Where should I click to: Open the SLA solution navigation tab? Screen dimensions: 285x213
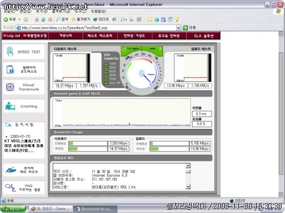[x=203, y=36]
